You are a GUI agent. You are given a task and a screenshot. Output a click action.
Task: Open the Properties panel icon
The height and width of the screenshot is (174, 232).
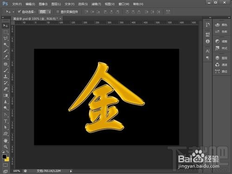[x=208, y=34]
